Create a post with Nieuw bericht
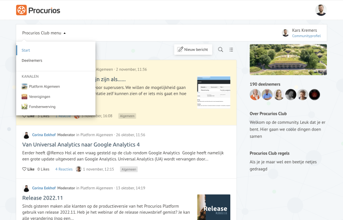This screenshot has height=220, width=343. pyautogui.click(x=193, y=49)
